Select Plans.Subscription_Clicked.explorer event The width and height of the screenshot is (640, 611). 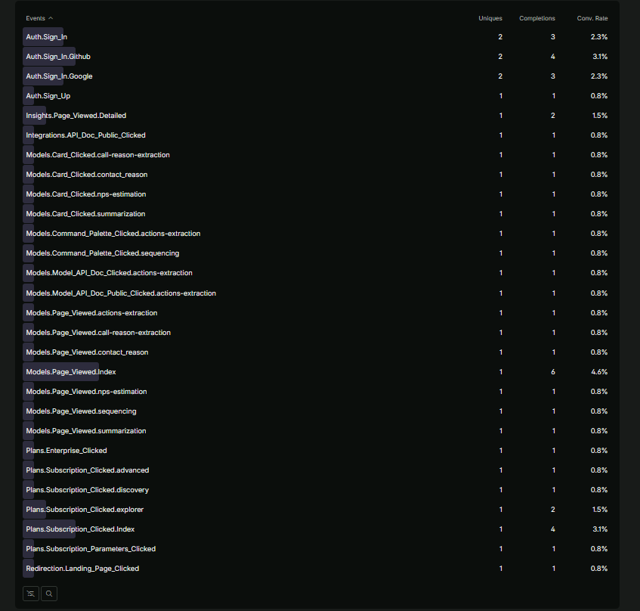85,510
